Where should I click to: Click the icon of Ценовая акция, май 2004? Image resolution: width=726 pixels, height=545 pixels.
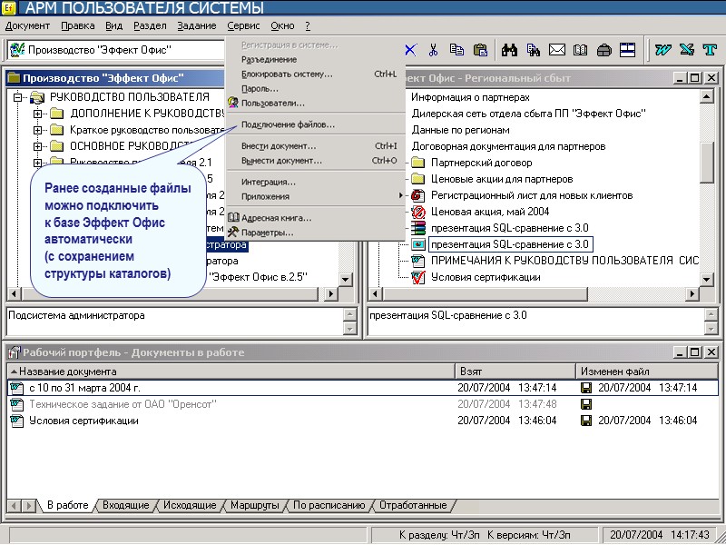click(418, 212)
